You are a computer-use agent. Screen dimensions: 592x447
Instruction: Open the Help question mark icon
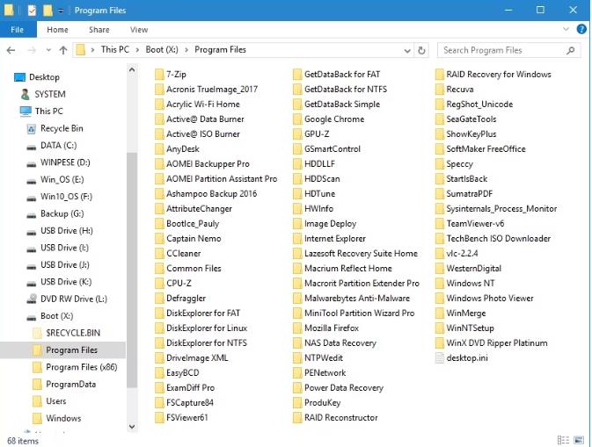(x=581, y=29)
